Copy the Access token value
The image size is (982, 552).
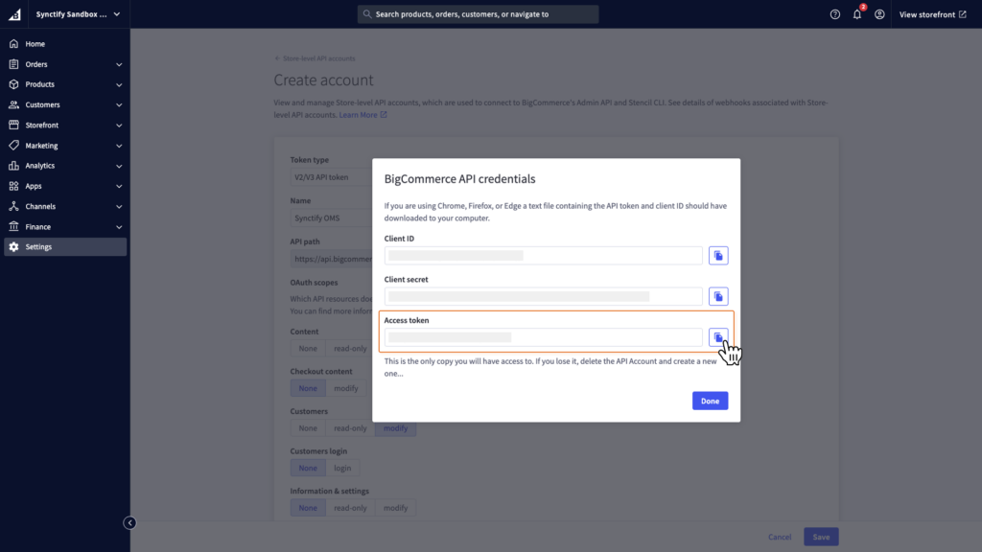pyautogui.click(x=718, y=337)
